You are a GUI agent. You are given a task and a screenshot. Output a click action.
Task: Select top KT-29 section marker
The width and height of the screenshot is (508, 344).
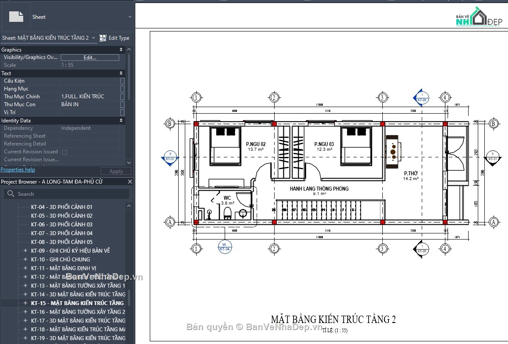[x=421, y=97]
